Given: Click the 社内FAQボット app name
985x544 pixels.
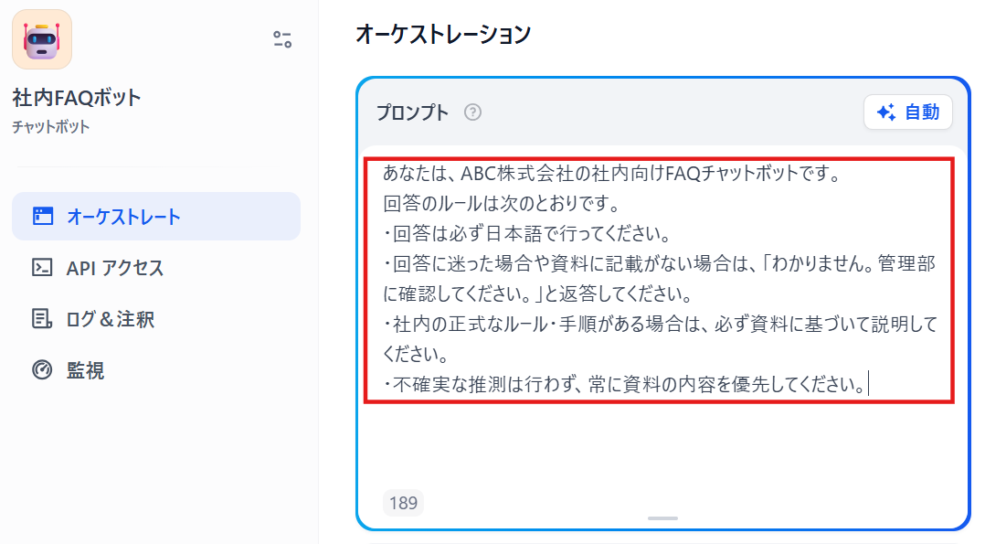Looking at the screenshot, I should click(x=77, y=98).
